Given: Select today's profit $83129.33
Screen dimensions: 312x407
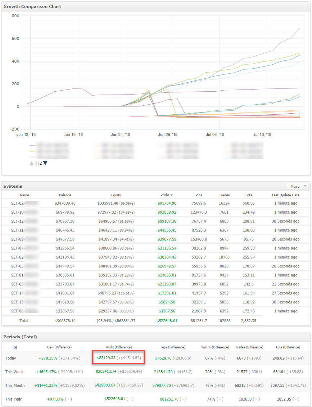Looking at the screenshot, I should [x=106, y=358].
